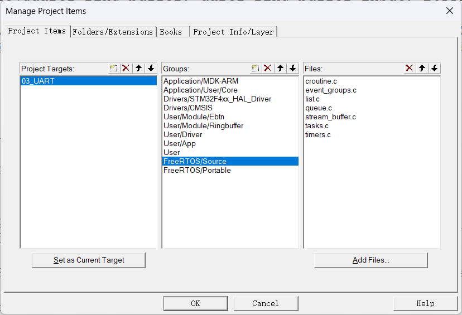The image size is (462, 315).
Task: Select User/App group
Action: (230, 144)
